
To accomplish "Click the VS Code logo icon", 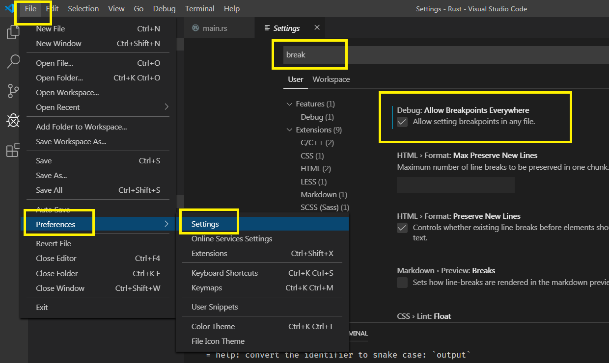I will pyautogui.click(x=9, y=8).
